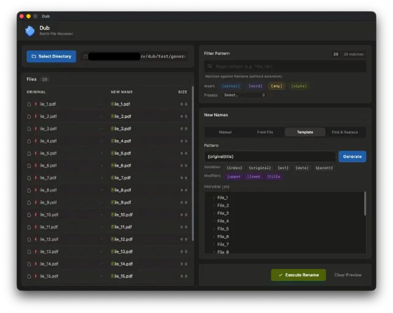Click file icon for ile_10.pdf row

(x=29, y=215)
